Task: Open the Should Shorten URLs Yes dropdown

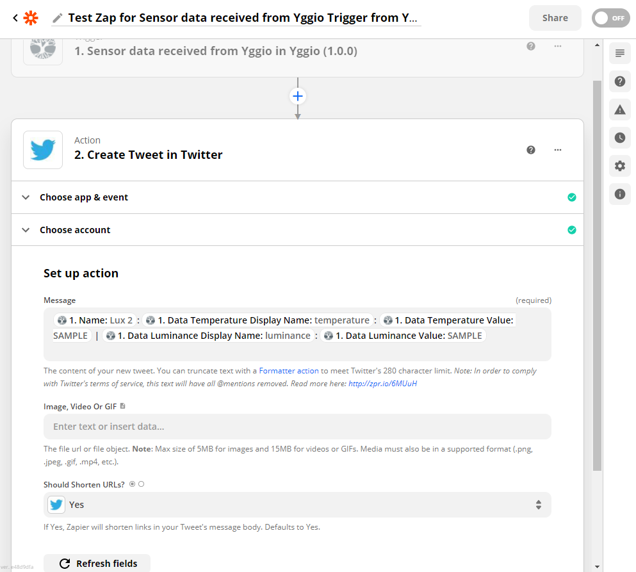Action: click(x=297, y=505)
